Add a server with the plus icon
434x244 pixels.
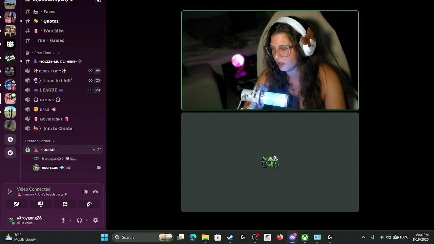[x=10, y=139]
